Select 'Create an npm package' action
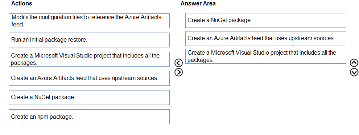This screenshot has width=359, height=135. (x=89, y=117)
